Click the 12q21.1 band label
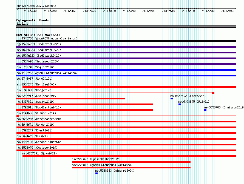Screen dimensions: 244x184 tap(22, 24)
